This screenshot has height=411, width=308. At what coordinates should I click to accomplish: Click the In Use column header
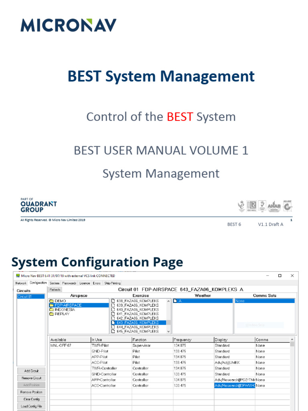click(x=111, y=340)
